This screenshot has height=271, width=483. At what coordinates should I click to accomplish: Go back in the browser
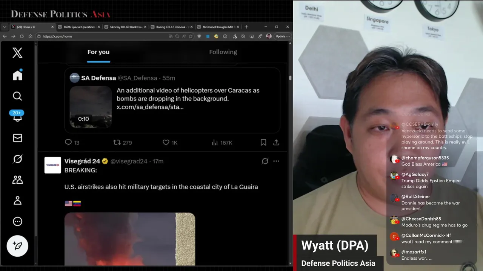tap(5, 36)
